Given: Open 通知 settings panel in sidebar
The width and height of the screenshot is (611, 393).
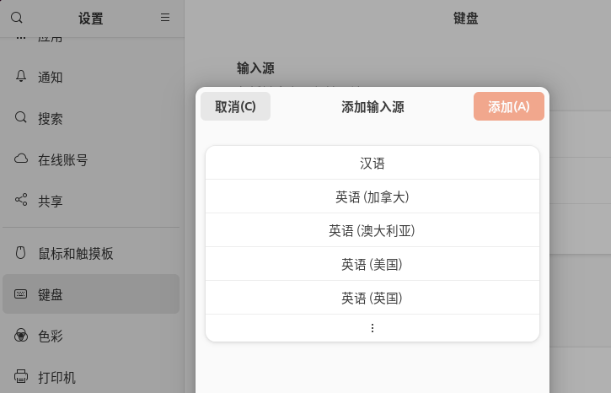Looking at the screenshot, I should coord(51,77).
